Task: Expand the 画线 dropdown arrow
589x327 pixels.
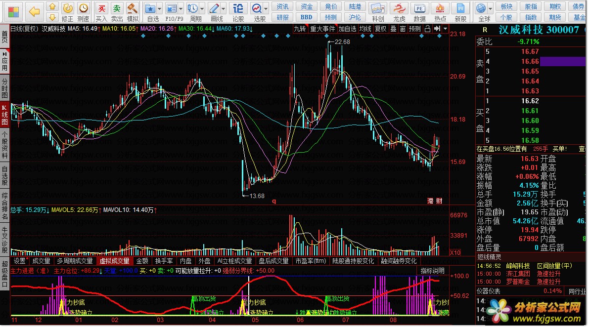Action: click(224, 8)
